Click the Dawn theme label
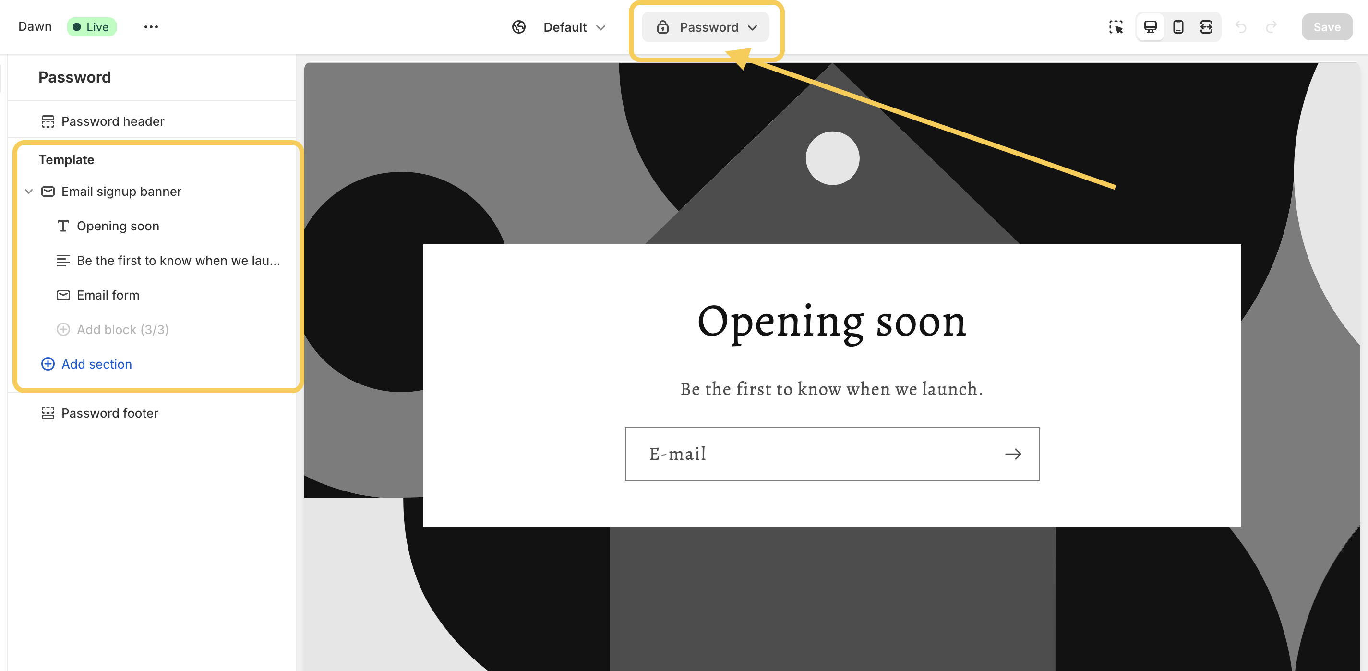The width and height of the screenshot is (1368, 671). click(35, 26)
